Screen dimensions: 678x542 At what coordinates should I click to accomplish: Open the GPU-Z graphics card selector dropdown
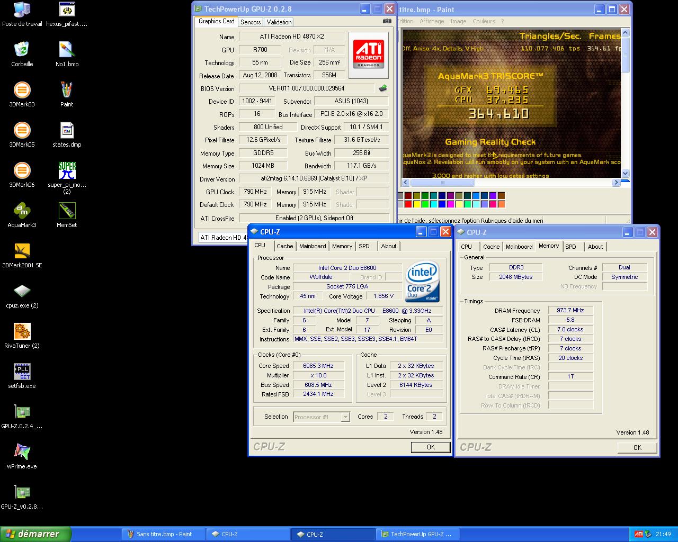coord(223,237)
